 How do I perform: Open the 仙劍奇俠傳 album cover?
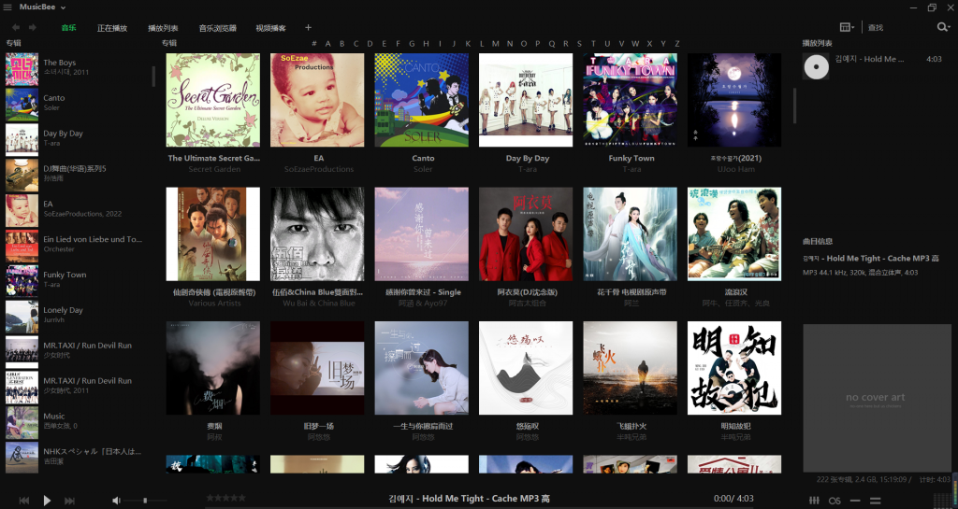(x=213, y=234)
